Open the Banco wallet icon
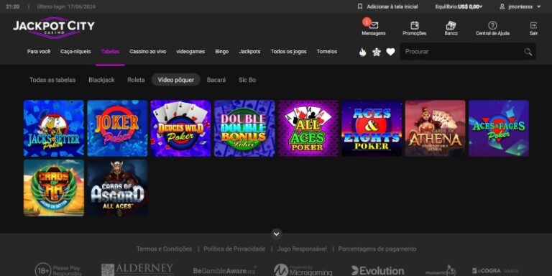The height and width of the screenshot is (276, 552). tap(451, 25)
